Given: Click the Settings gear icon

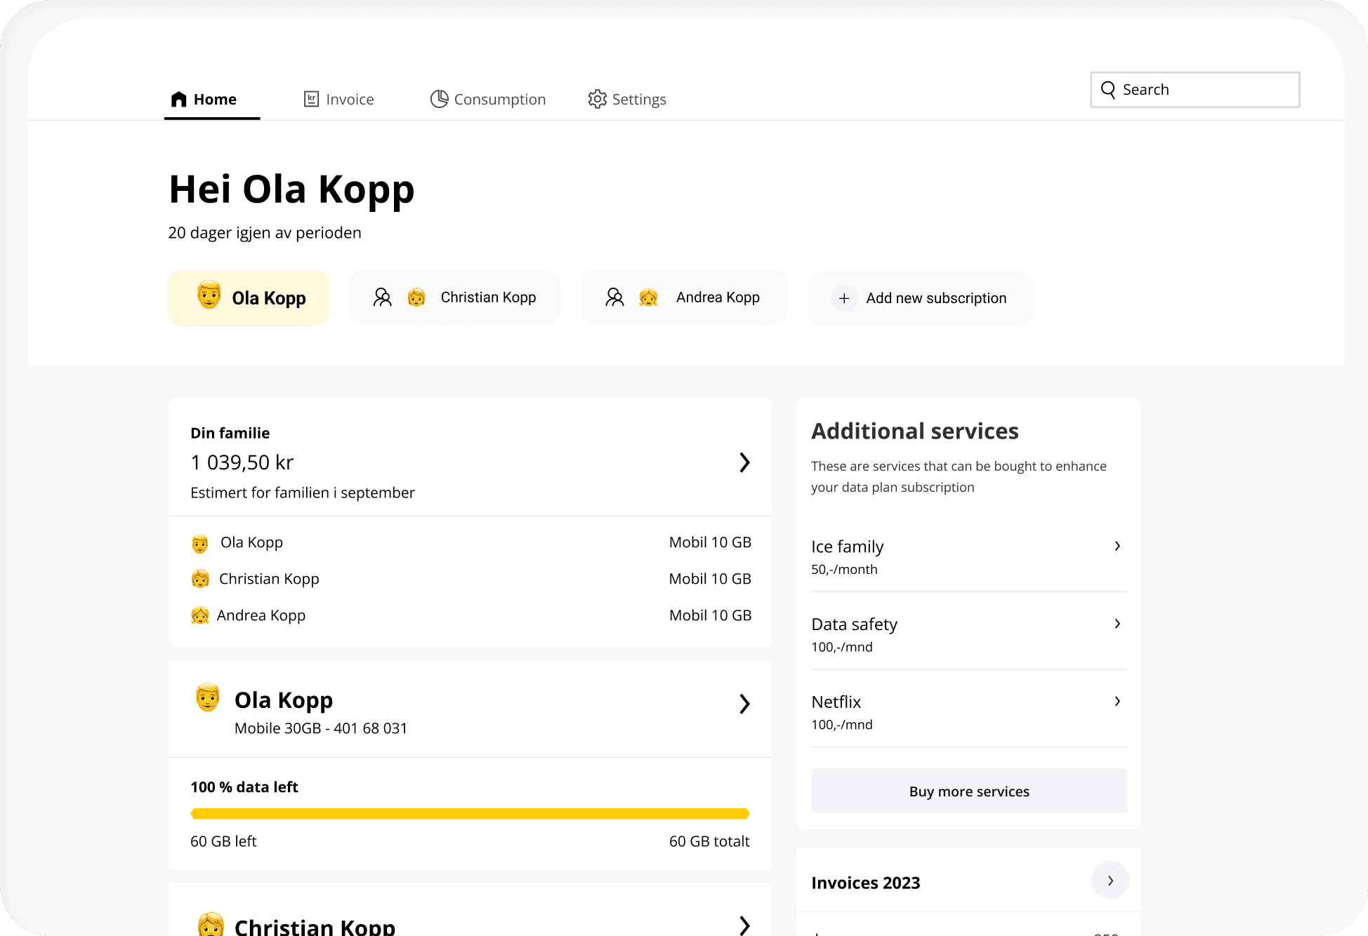Looking at the screenshot, I should 597,99.
